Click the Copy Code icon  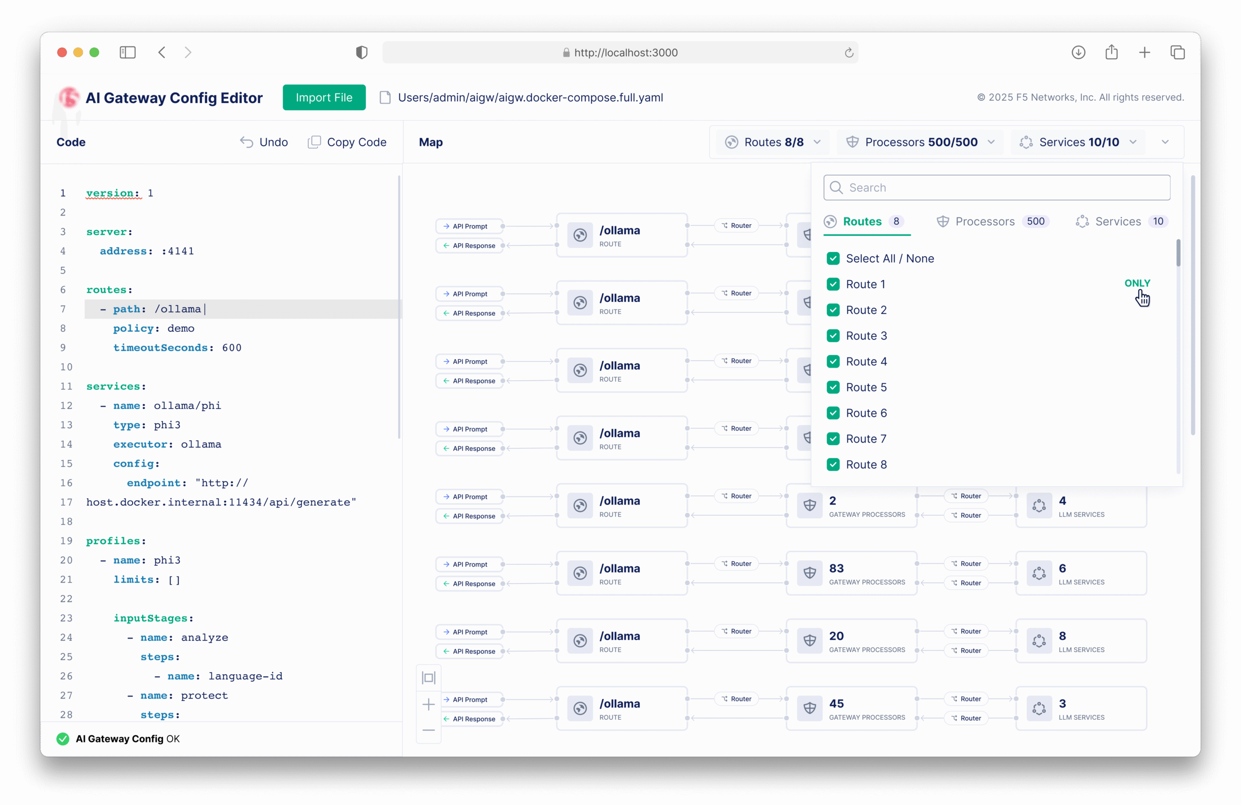[315, 142]
